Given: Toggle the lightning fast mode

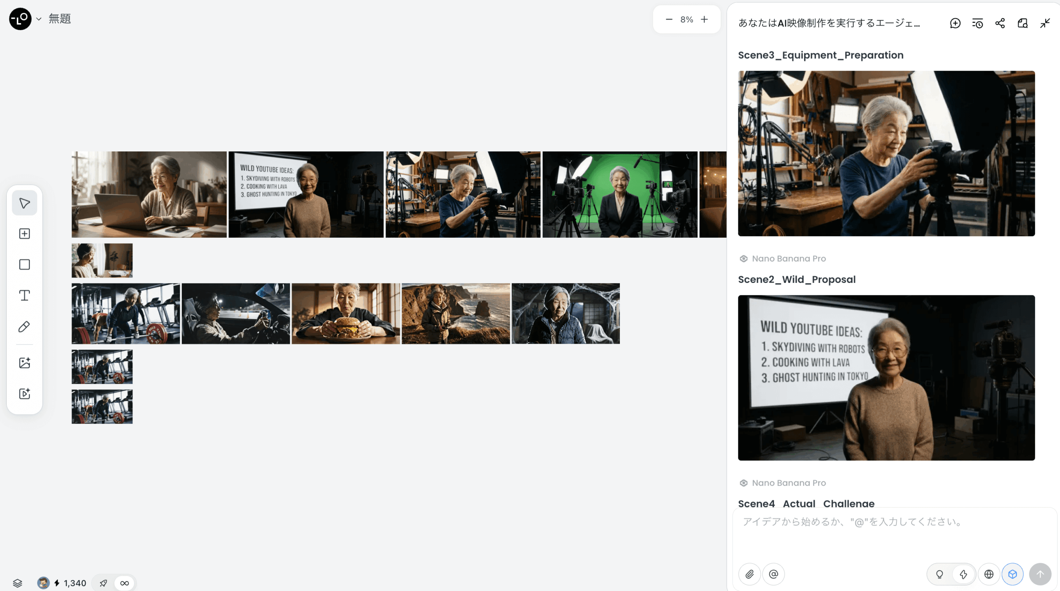Looking at the screenshot, I should 964,574.
